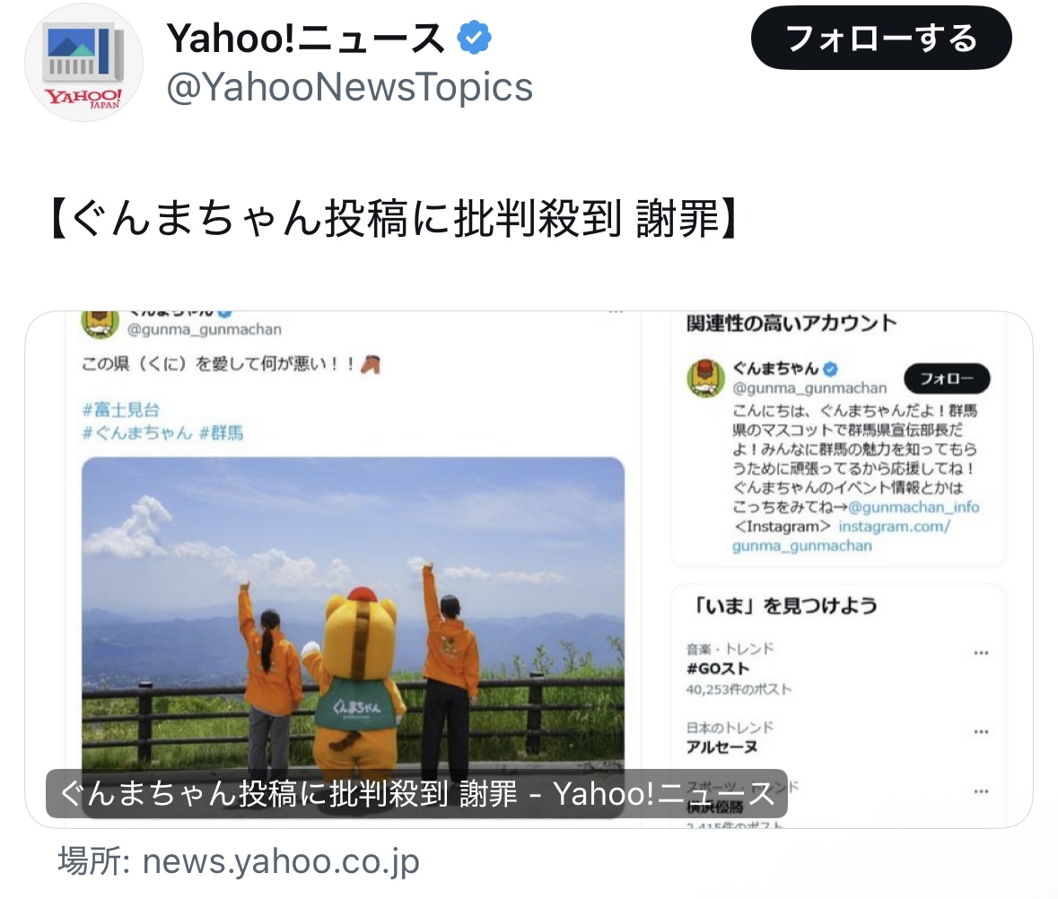Viewport: 1058px width, 899px height.
Task: Click the news.yahoo.co.jp source link
Action: [281, 861]
